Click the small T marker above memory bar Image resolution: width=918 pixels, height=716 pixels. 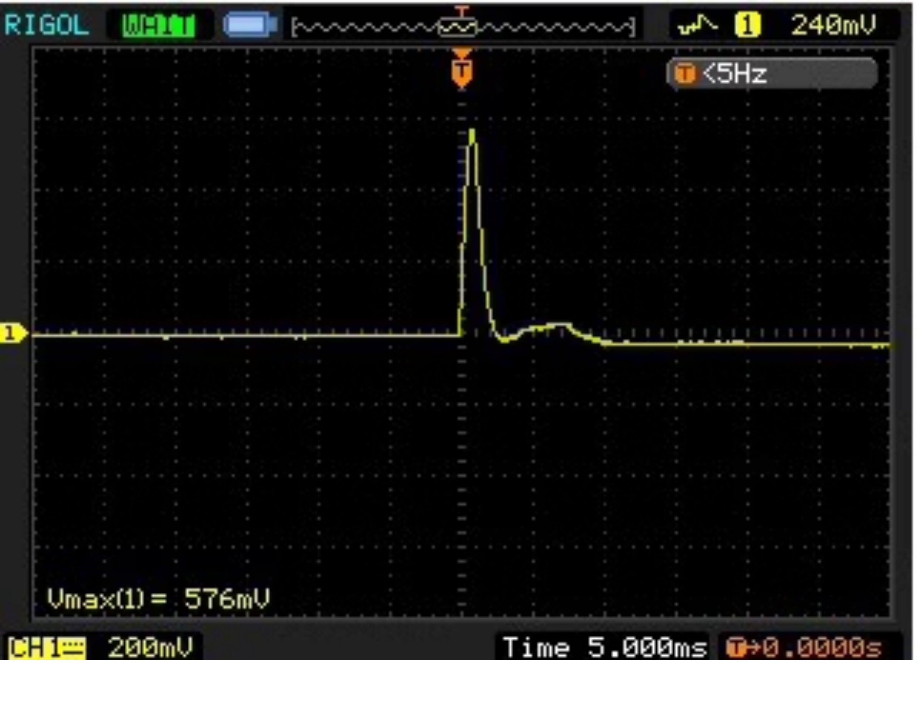click(x=462, y=12)
